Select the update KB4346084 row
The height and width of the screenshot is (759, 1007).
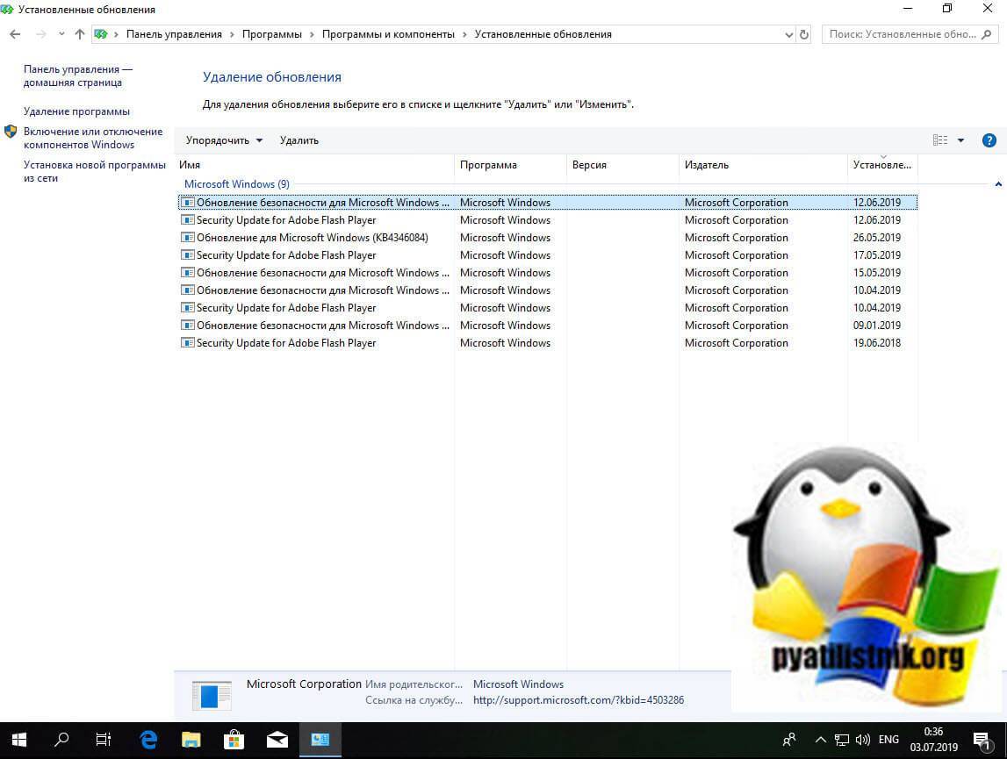[312, 238]
